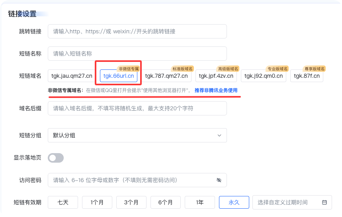Image resolution: width=342 pixels, height=217 pixels.
Task: Click the 专业版域名 badge tag
Action: pyautogui.click(x=278, y=69)
